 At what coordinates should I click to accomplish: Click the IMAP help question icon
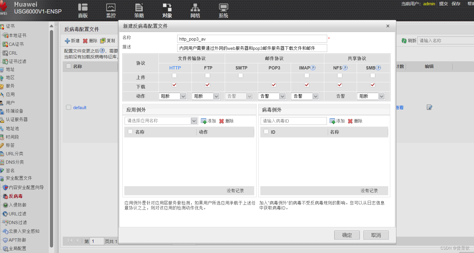[x=313, y=68]
